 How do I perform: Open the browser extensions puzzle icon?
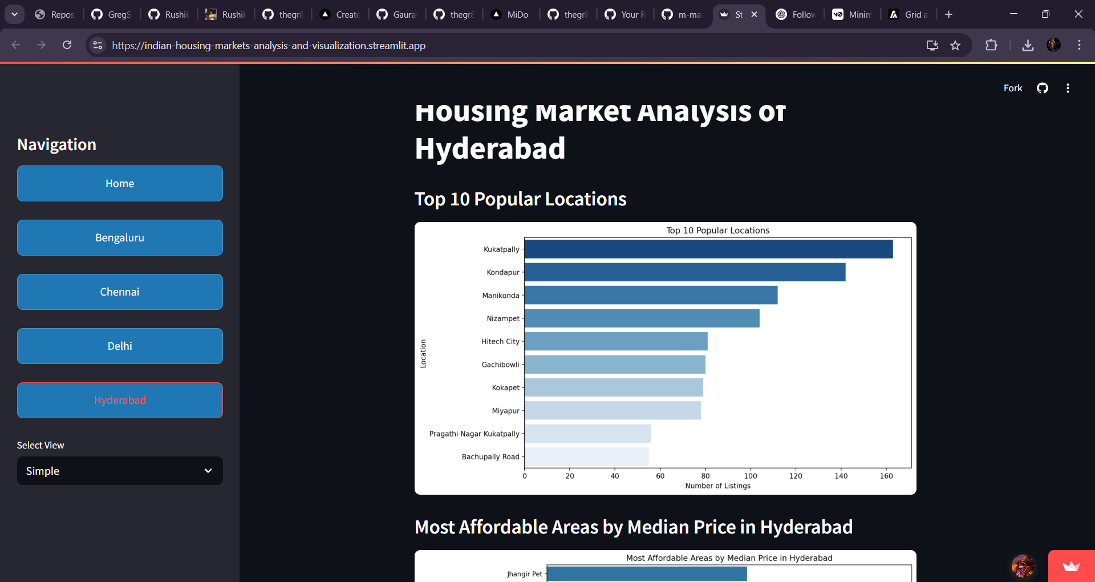click(991, 45)
